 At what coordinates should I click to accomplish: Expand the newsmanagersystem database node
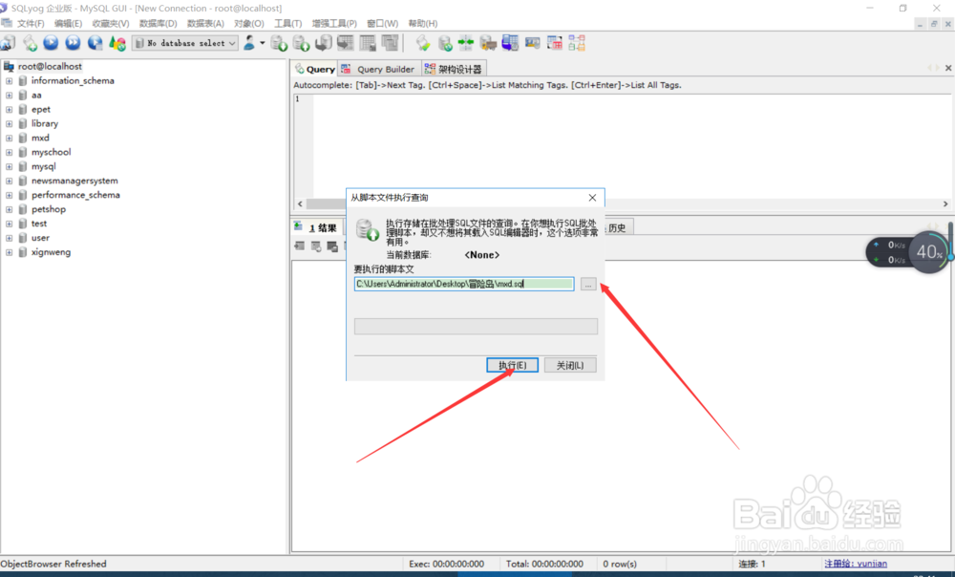click(10, 180)
